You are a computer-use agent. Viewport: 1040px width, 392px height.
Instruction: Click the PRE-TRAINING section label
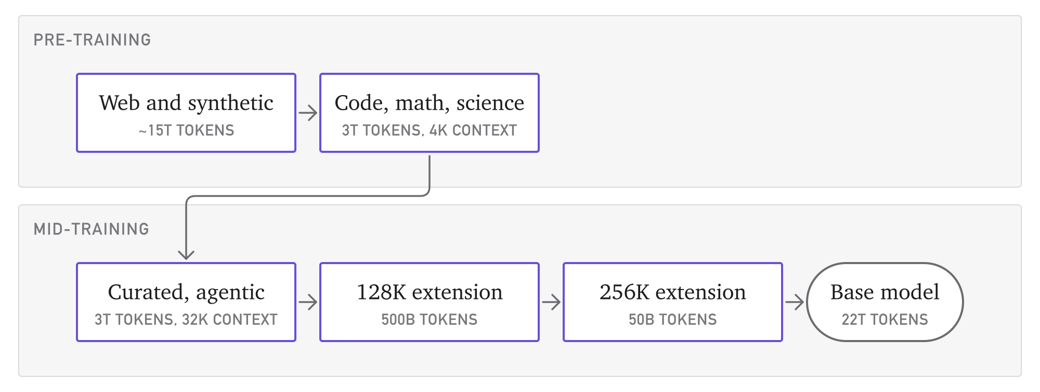tap(92, 40)
